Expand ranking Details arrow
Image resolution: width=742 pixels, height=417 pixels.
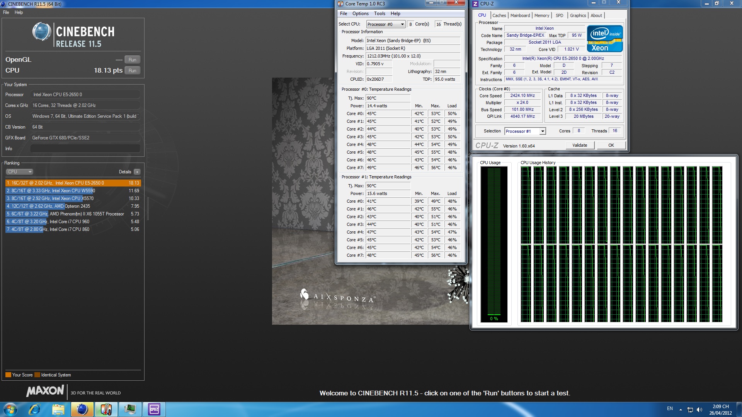pyautogui.click(x=137, y=172)
